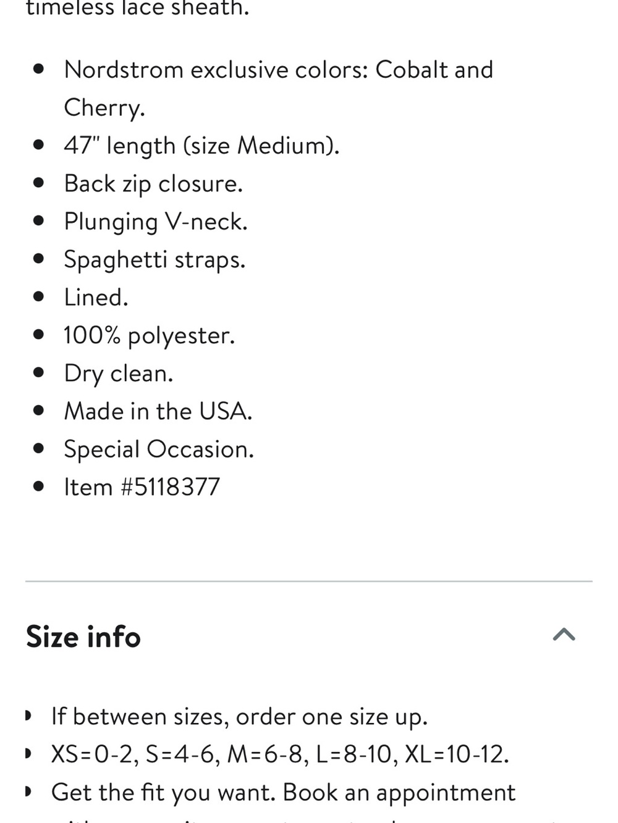
Task: Select the 100% polyester detail
Action: (150, 335)
